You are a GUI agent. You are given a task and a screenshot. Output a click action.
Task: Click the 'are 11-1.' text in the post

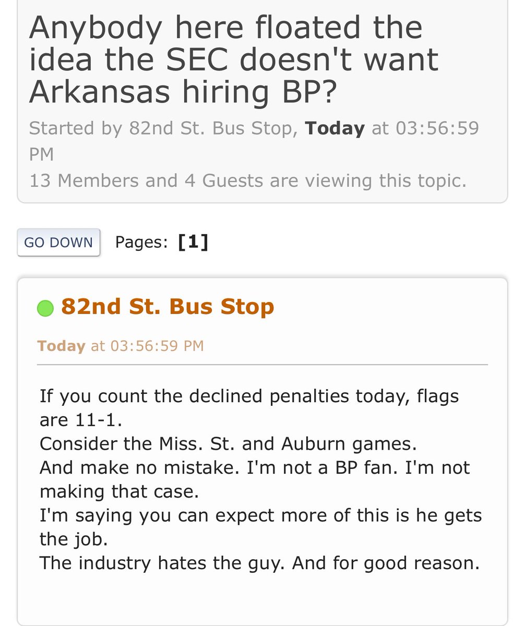(x=81, y=420)
